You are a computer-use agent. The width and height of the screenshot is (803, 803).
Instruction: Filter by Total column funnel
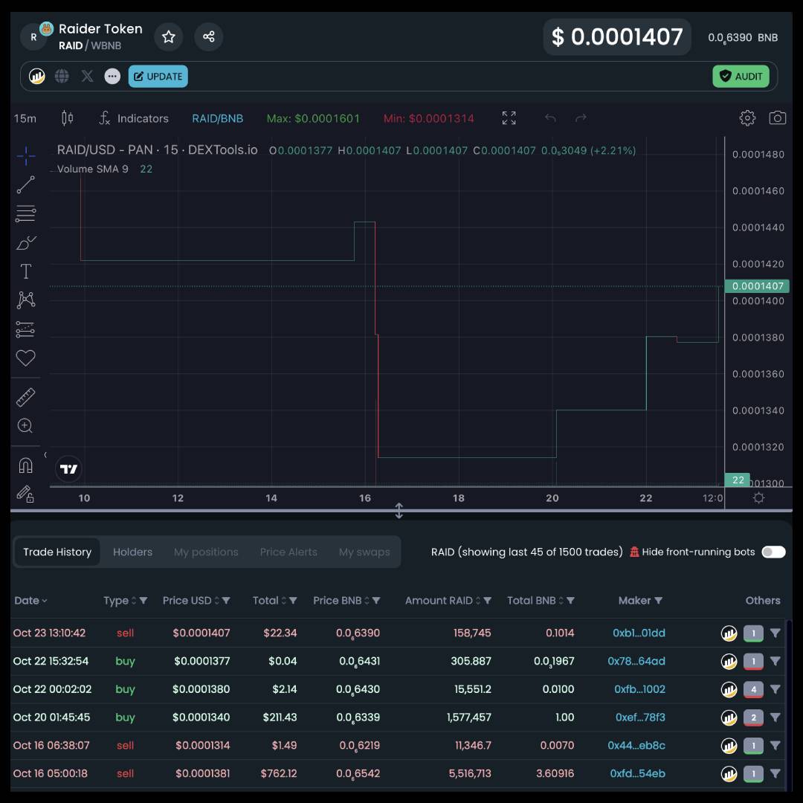click(293, 601)
